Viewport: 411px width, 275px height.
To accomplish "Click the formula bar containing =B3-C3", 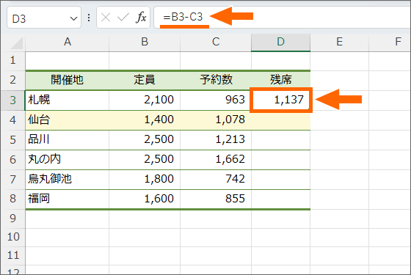I will pos(283,17).
